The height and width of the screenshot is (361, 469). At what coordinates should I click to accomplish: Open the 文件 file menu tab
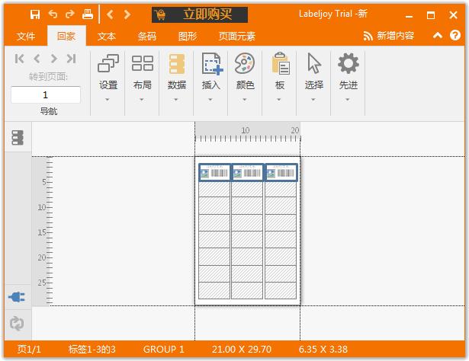[26, 36]
